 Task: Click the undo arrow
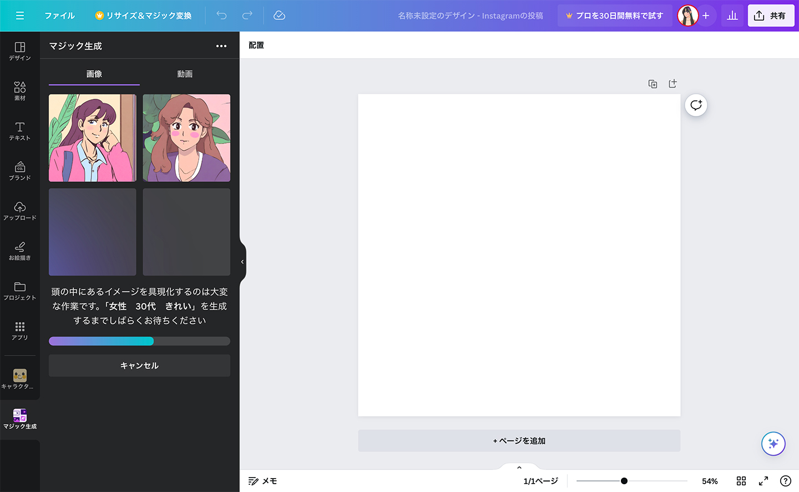click(x=221, y=16)
